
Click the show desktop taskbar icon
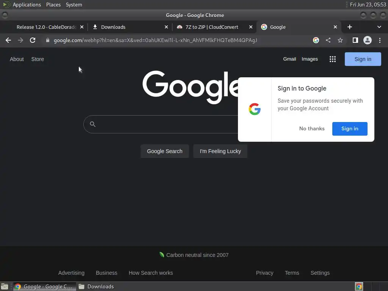(x=5, y=286)
